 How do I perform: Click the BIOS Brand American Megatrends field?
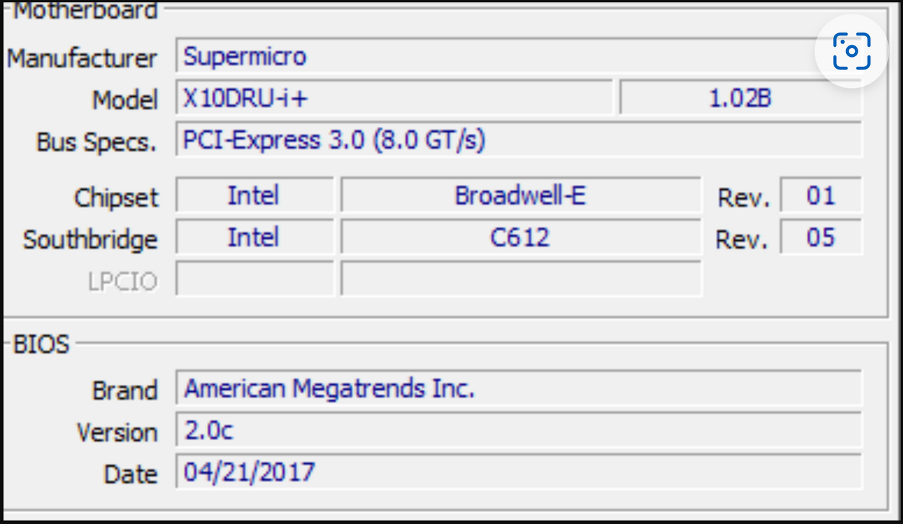519,389
